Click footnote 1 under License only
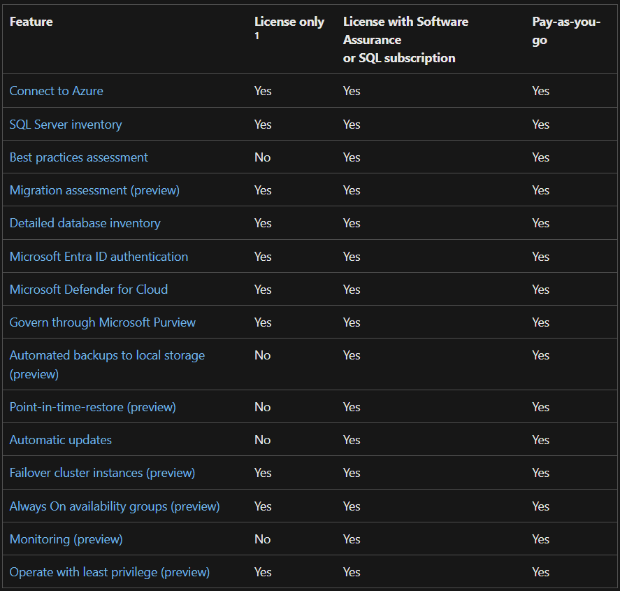This screenshot has width=620, height=591. (257, 36)
